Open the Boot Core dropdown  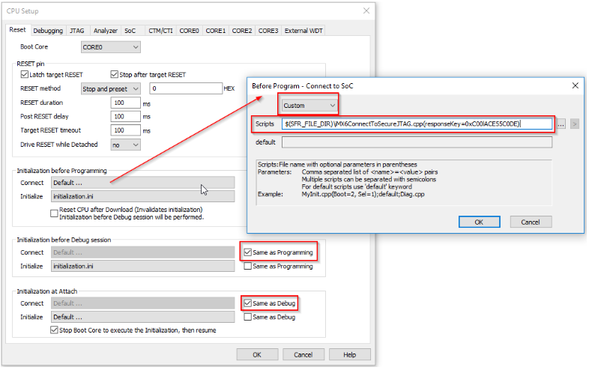click(110, 47)
